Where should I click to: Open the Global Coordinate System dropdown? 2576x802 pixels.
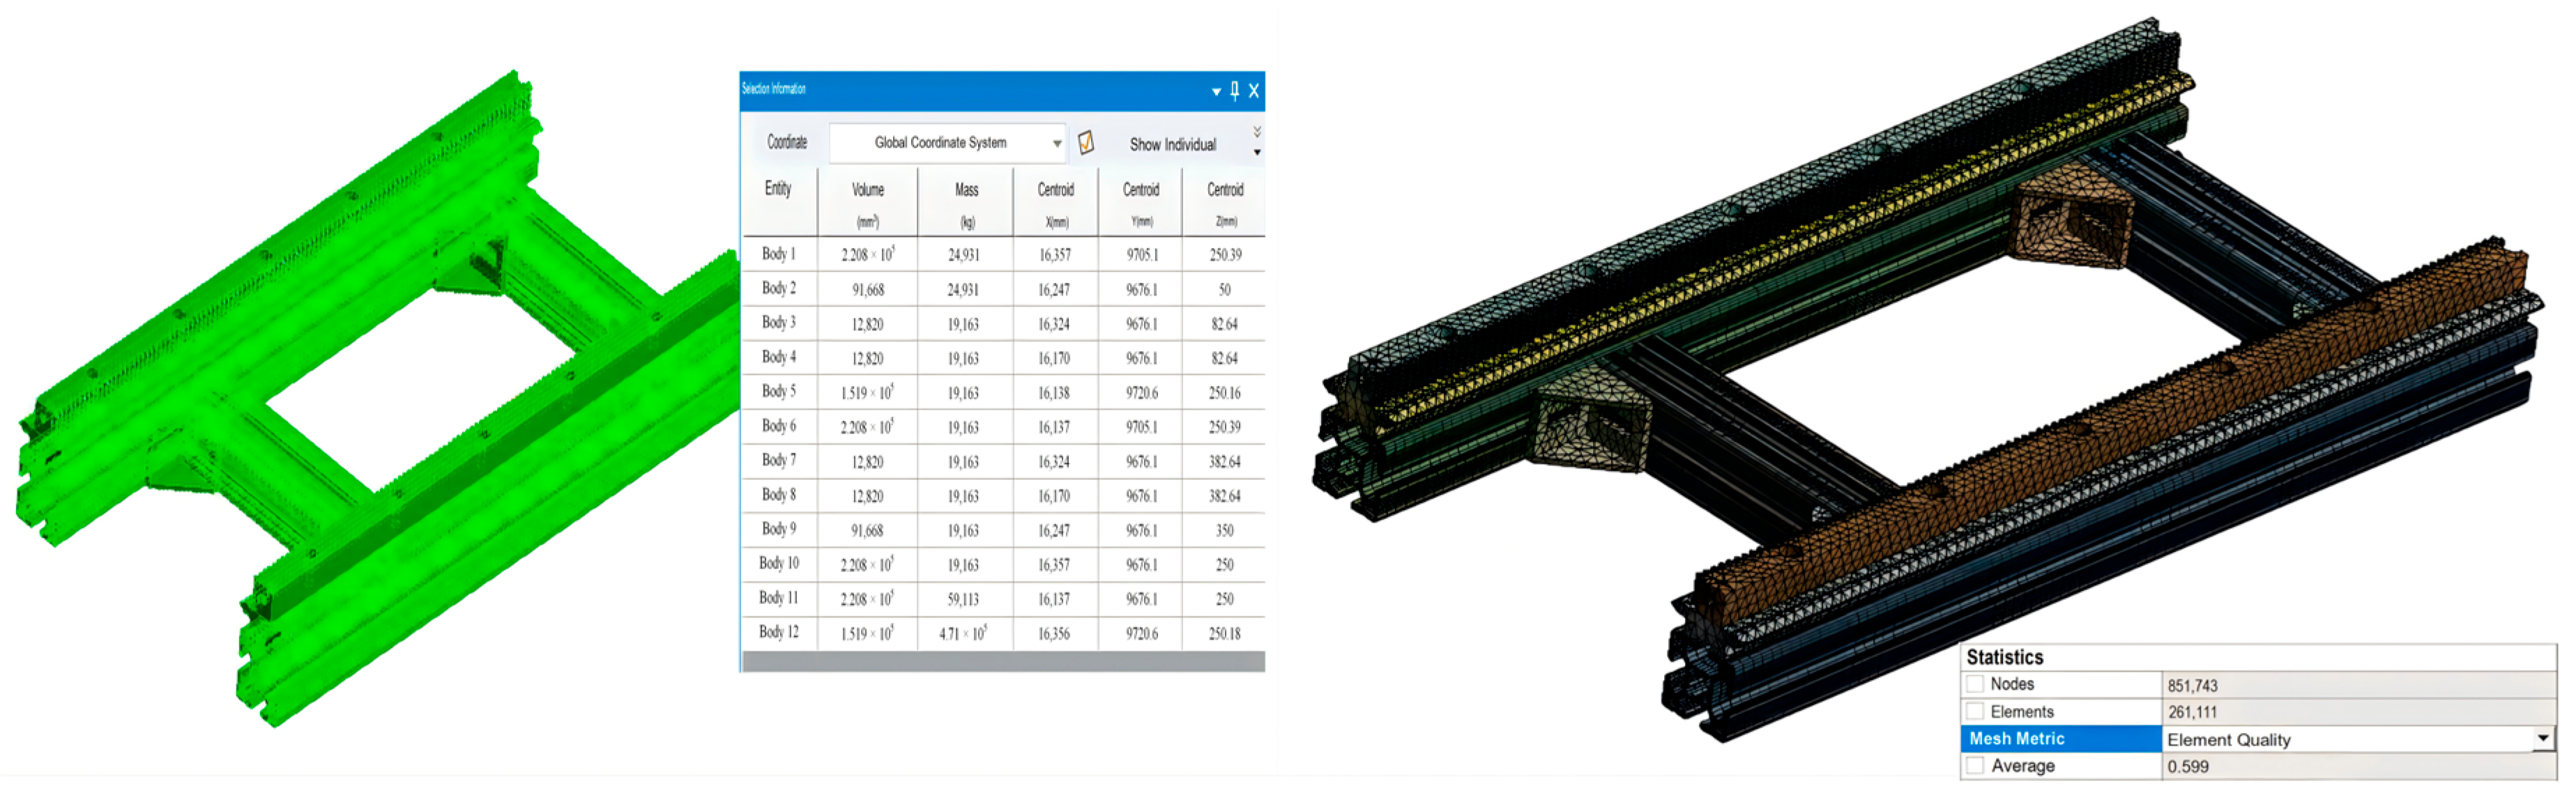(x=1057, y=143)
